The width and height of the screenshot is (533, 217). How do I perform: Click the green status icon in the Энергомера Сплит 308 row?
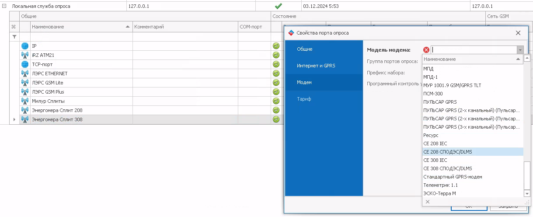pyautogui.click(x=276, y=119)
